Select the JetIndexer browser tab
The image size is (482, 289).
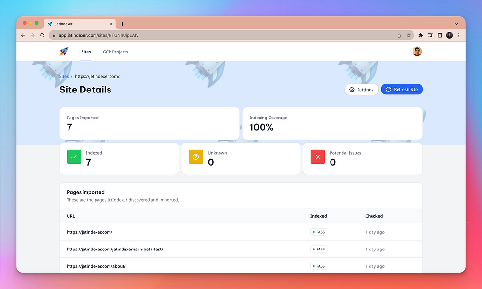tap(80, 24)
